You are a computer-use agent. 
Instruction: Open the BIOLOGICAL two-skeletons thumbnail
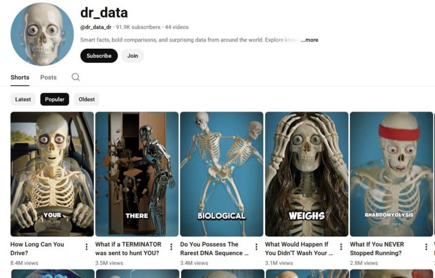[222, 174]
